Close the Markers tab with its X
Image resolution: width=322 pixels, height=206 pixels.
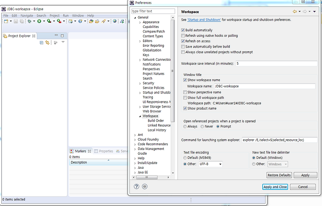pyautogui.click(x=89, y=151)
